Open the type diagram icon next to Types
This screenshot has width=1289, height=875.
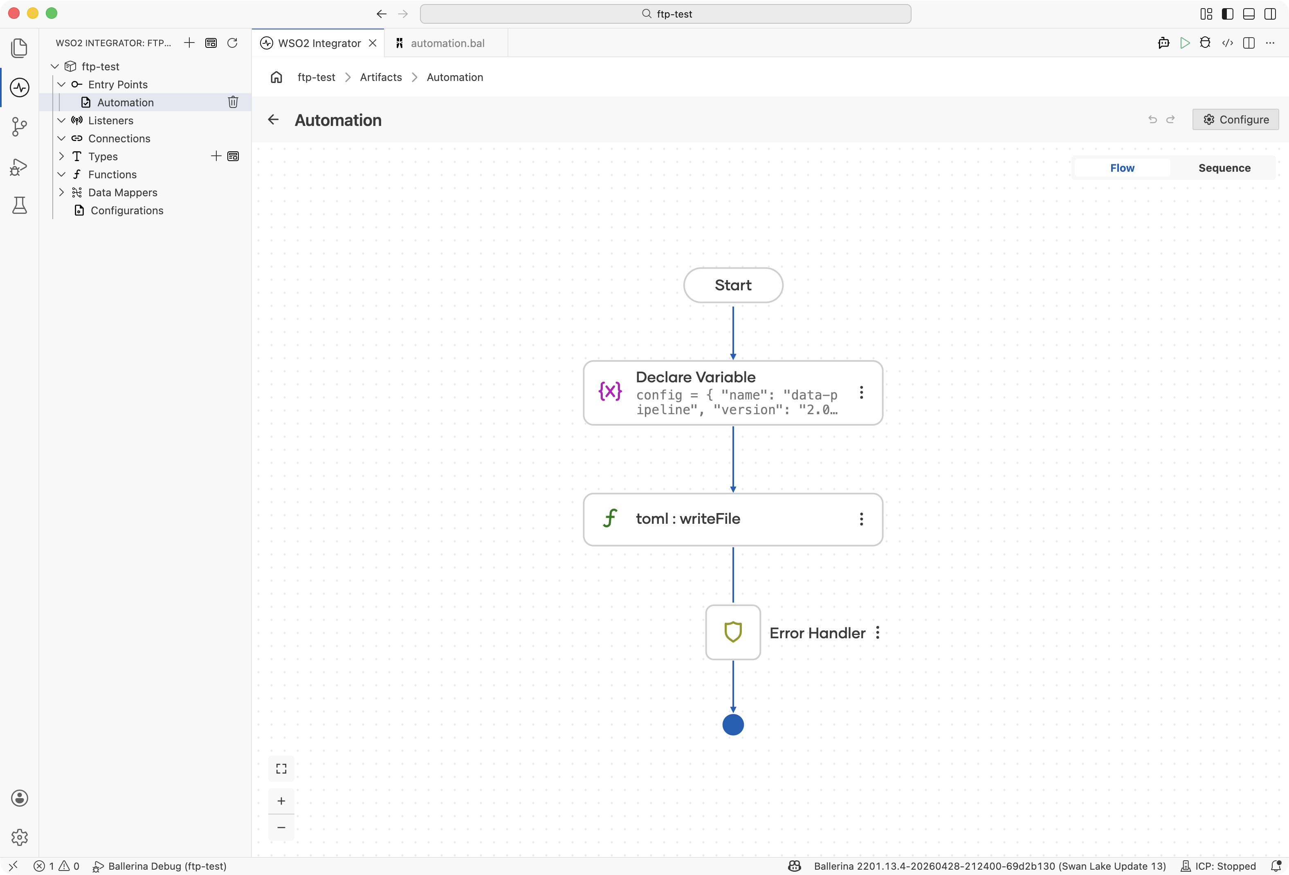tap(234, 156)
